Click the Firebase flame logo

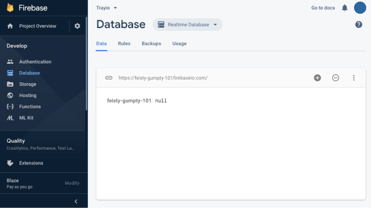click(10, 7)
